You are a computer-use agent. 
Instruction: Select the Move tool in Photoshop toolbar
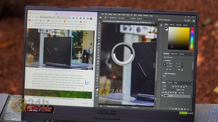tap(99, 24)
